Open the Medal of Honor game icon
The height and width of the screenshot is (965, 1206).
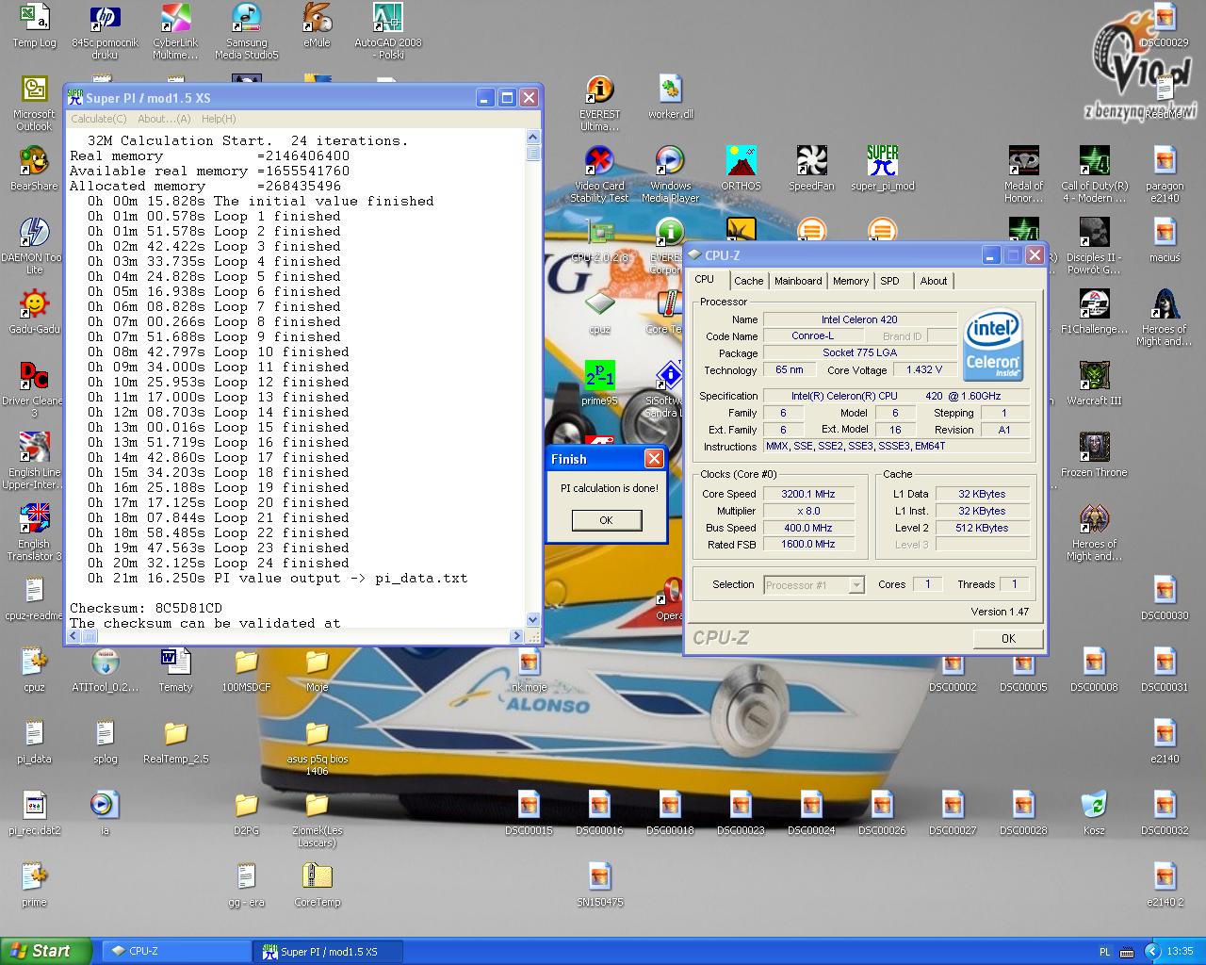tap(1023, 173)
